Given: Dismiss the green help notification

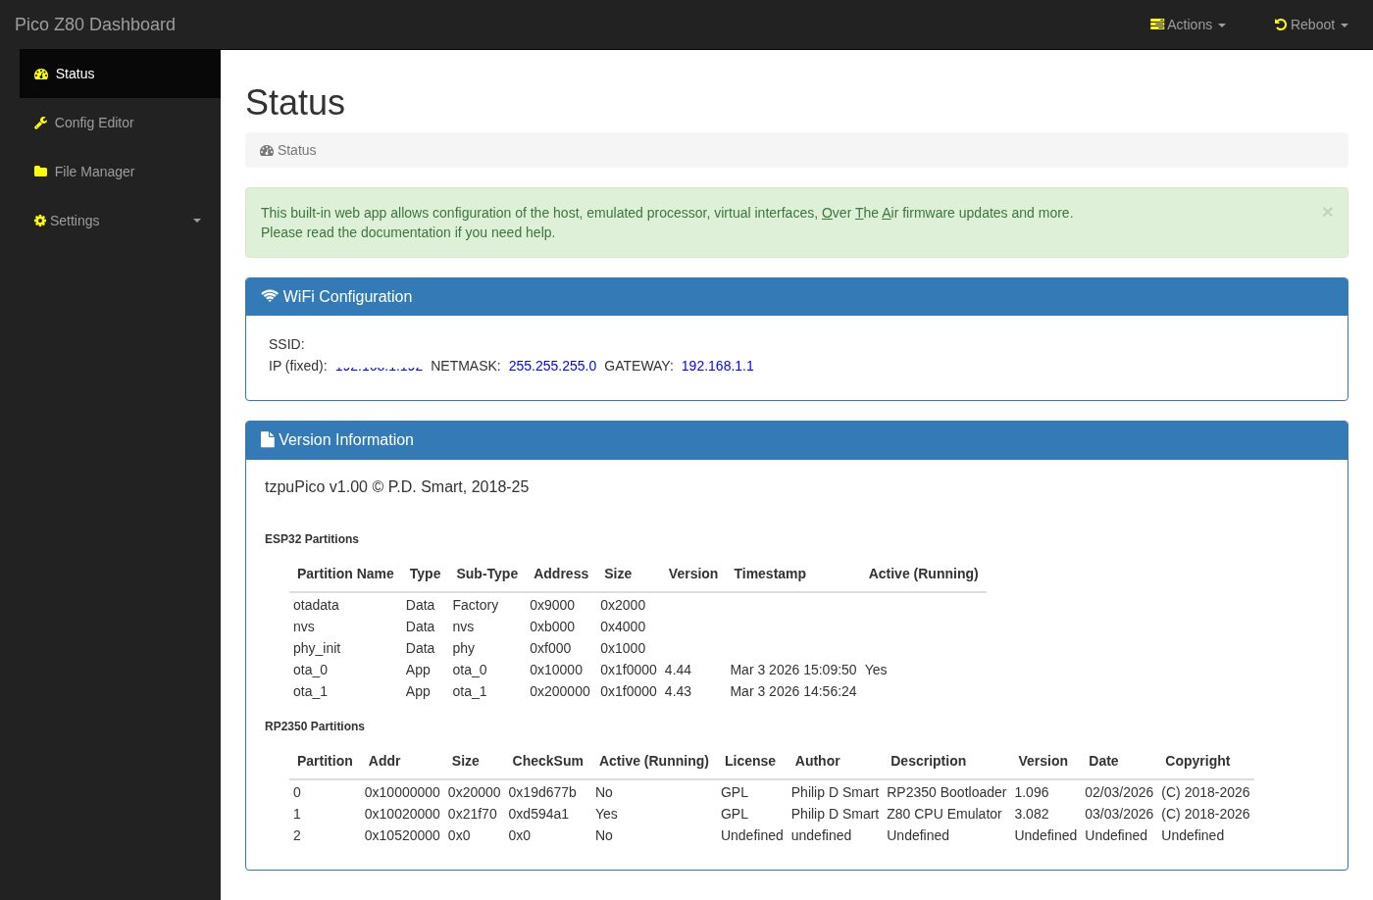Looking at the screenshot, I should [1327, 211].
